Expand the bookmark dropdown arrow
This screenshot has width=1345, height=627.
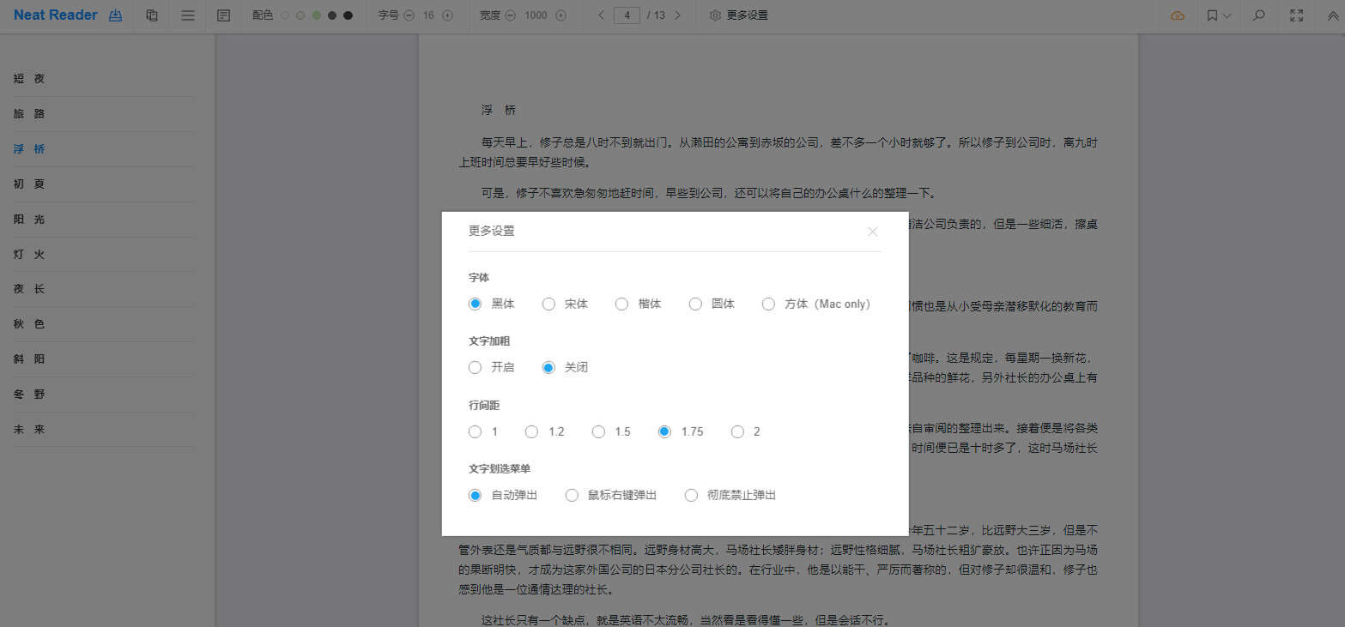tap(1227, 15)
